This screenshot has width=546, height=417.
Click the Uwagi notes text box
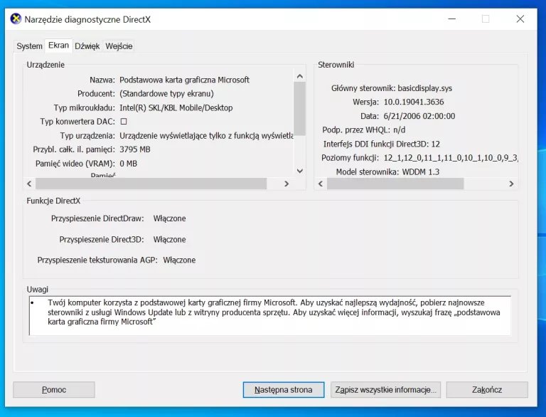click(270, 315)
